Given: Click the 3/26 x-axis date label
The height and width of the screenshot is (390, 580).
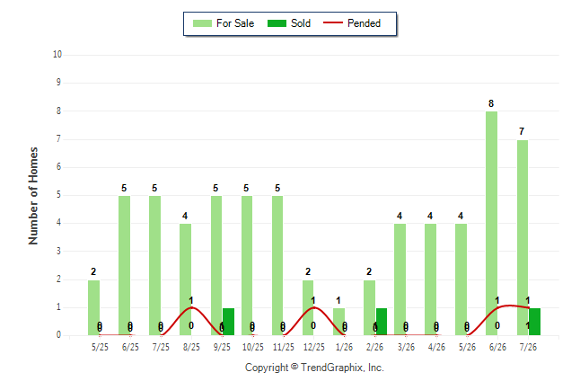Looking at the screenshot, I should coord(406,347).
